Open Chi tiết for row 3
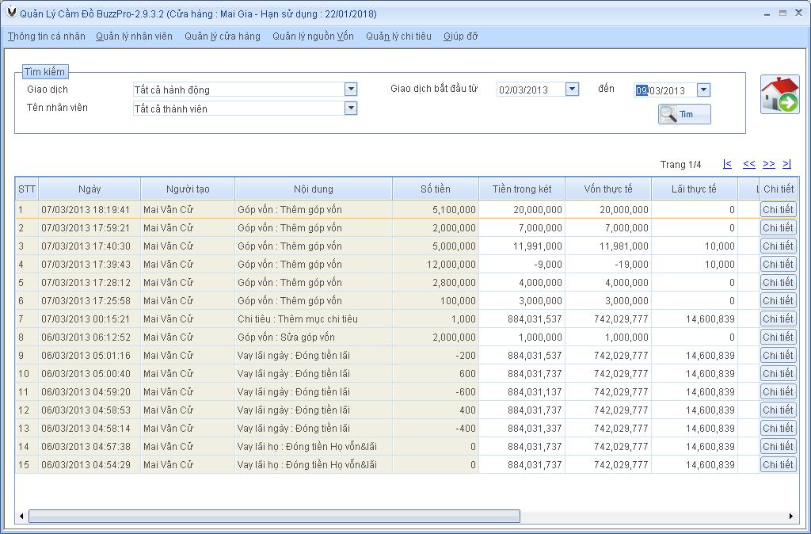 click(778, 246)
